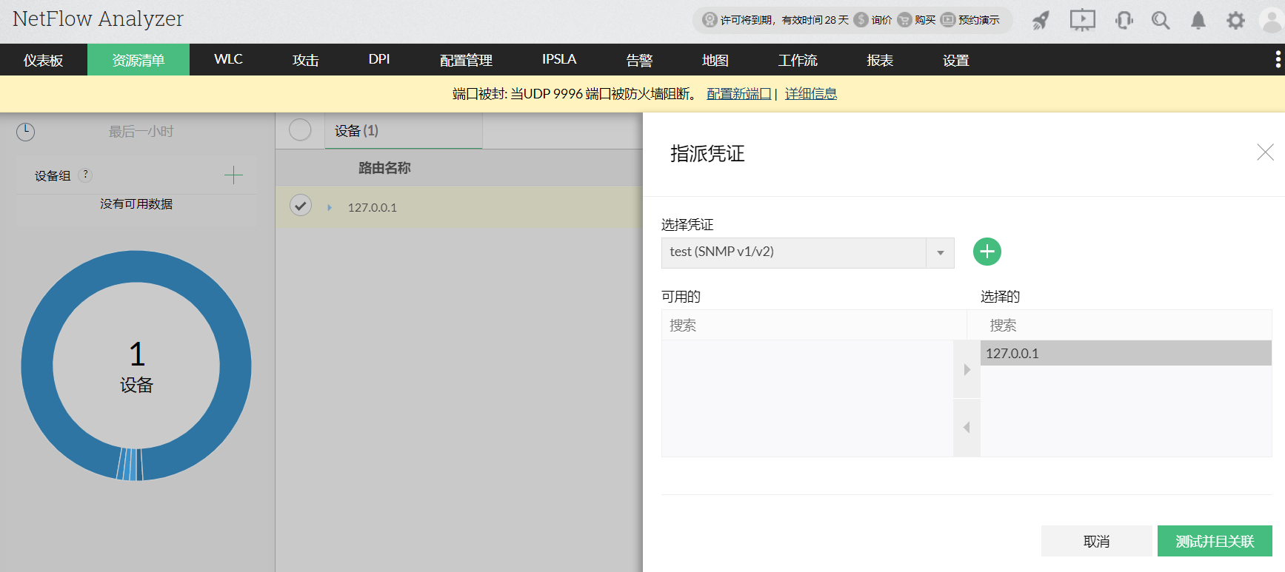This screenshot has height=572, width=1285.
Task: Click the 许可将到期 license notice text
Action: pyautogui.click(x=784, y=20)
